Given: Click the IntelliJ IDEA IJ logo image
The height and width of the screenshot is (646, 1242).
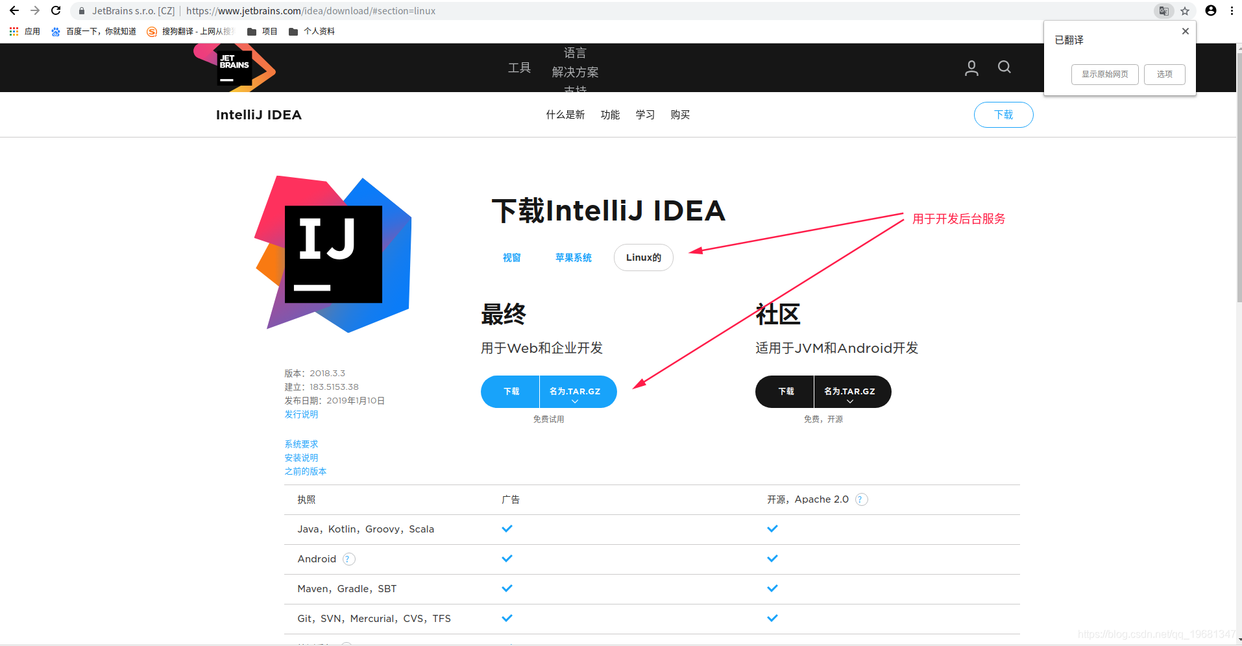Looking at the screenshot, I should click(x=333, y=254).
